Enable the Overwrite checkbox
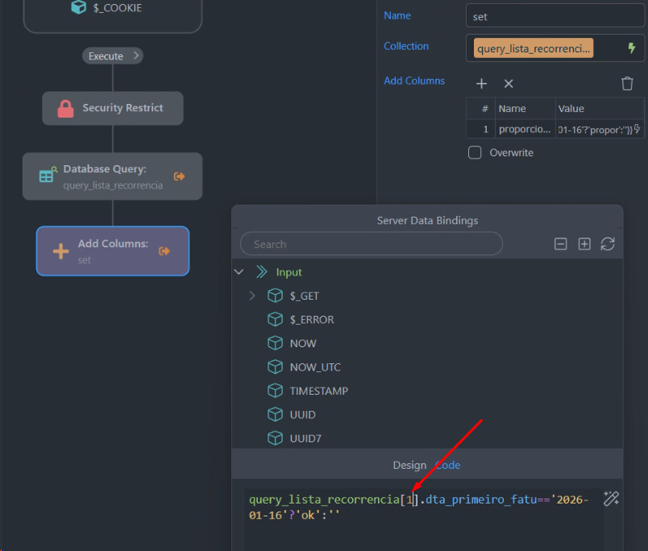 (476, 152)
